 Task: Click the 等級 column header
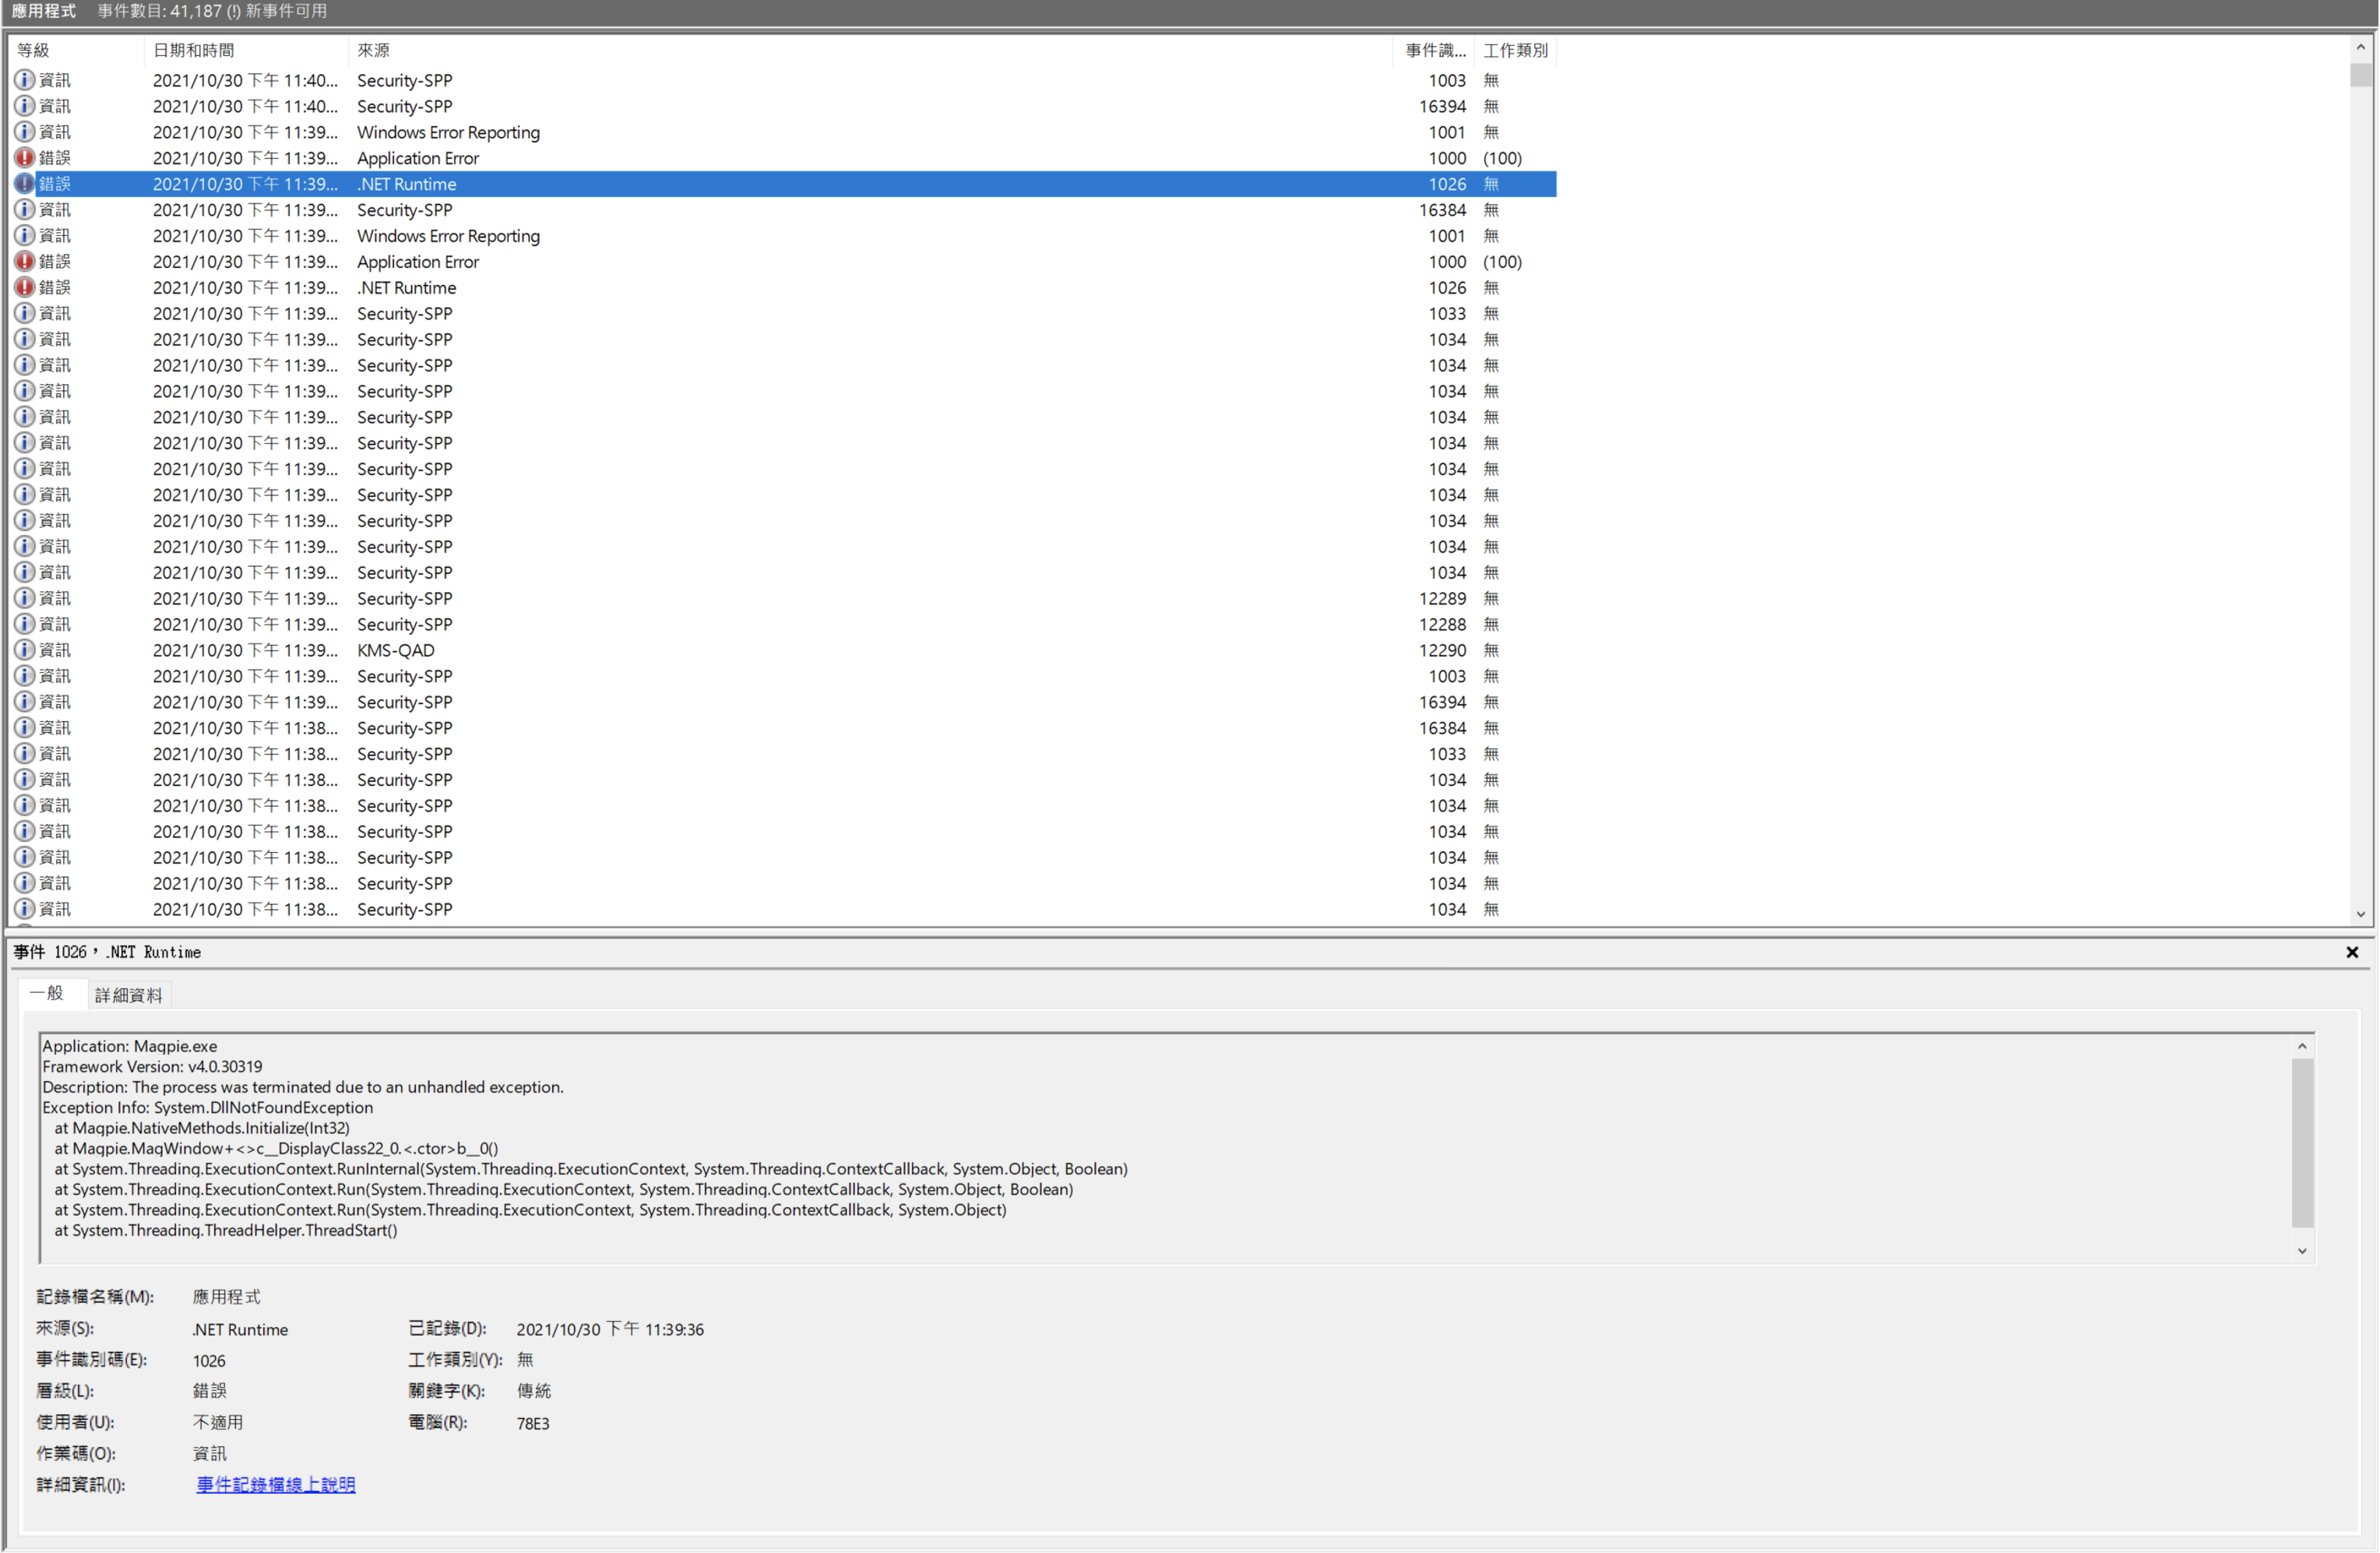(x=31, y=49)
